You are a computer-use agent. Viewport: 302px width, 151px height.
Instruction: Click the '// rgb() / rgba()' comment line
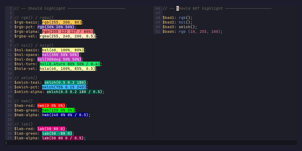tap(34, 18)
